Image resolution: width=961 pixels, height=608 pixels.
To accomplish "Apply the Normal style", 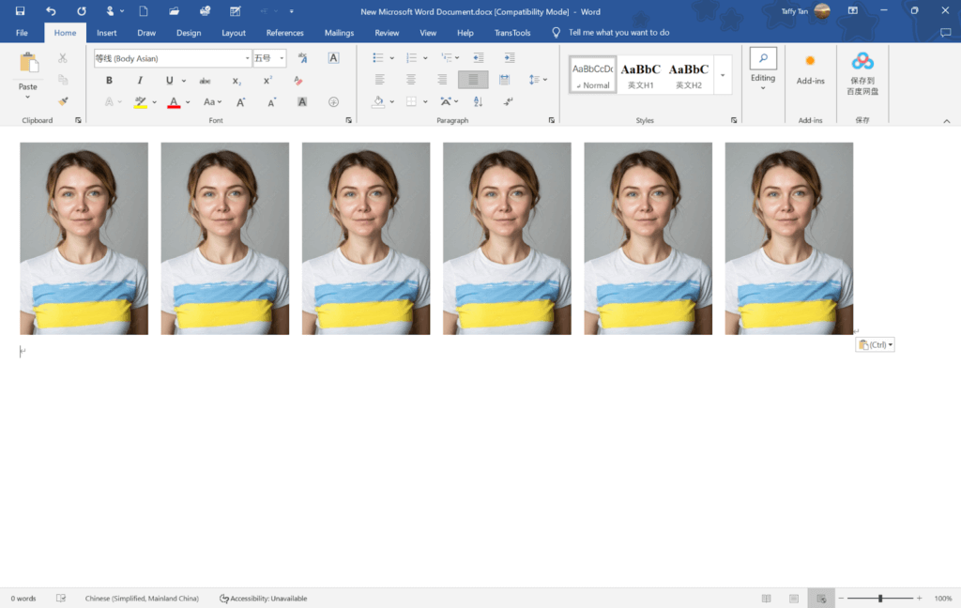I will click(592, 74).
